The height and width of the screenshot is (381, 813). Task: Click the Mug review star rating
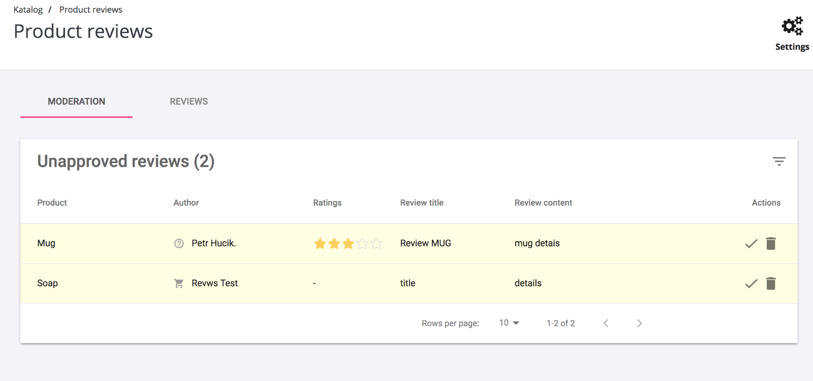[x=348, y=244]
